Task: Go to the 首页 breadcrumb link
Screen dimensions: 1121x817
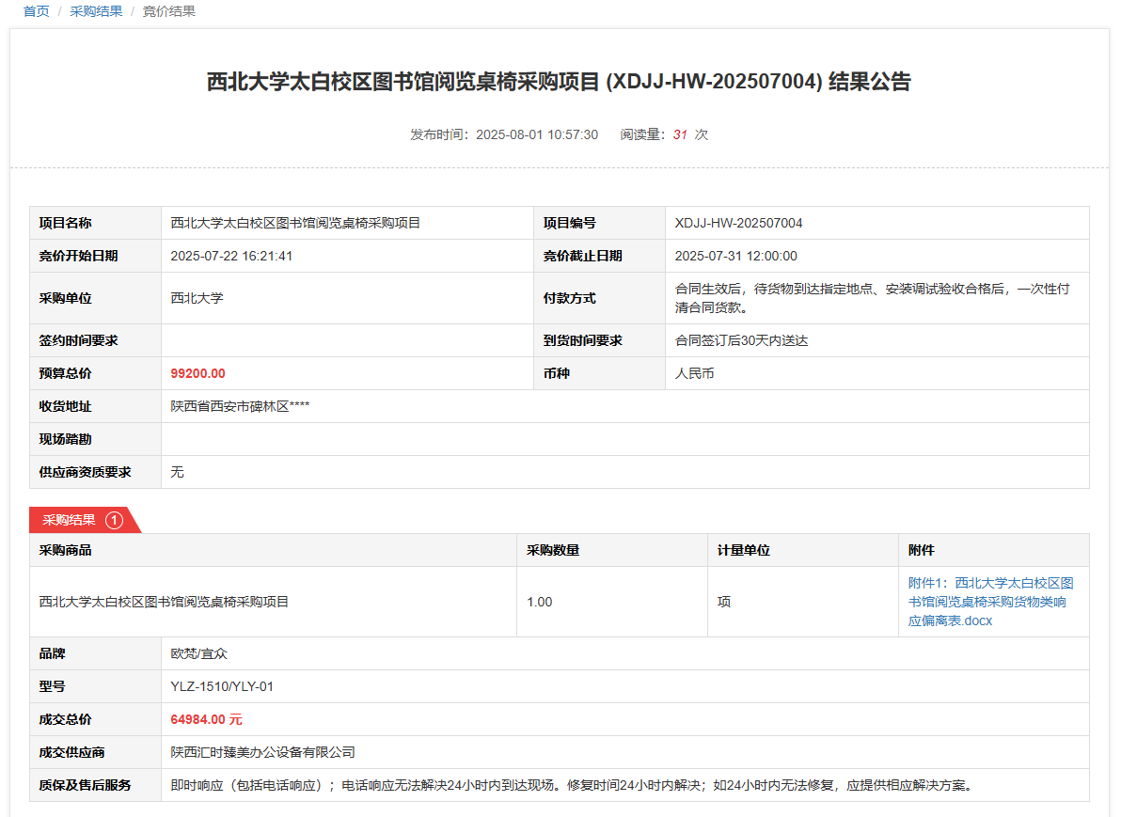Action: coord(36,11)
